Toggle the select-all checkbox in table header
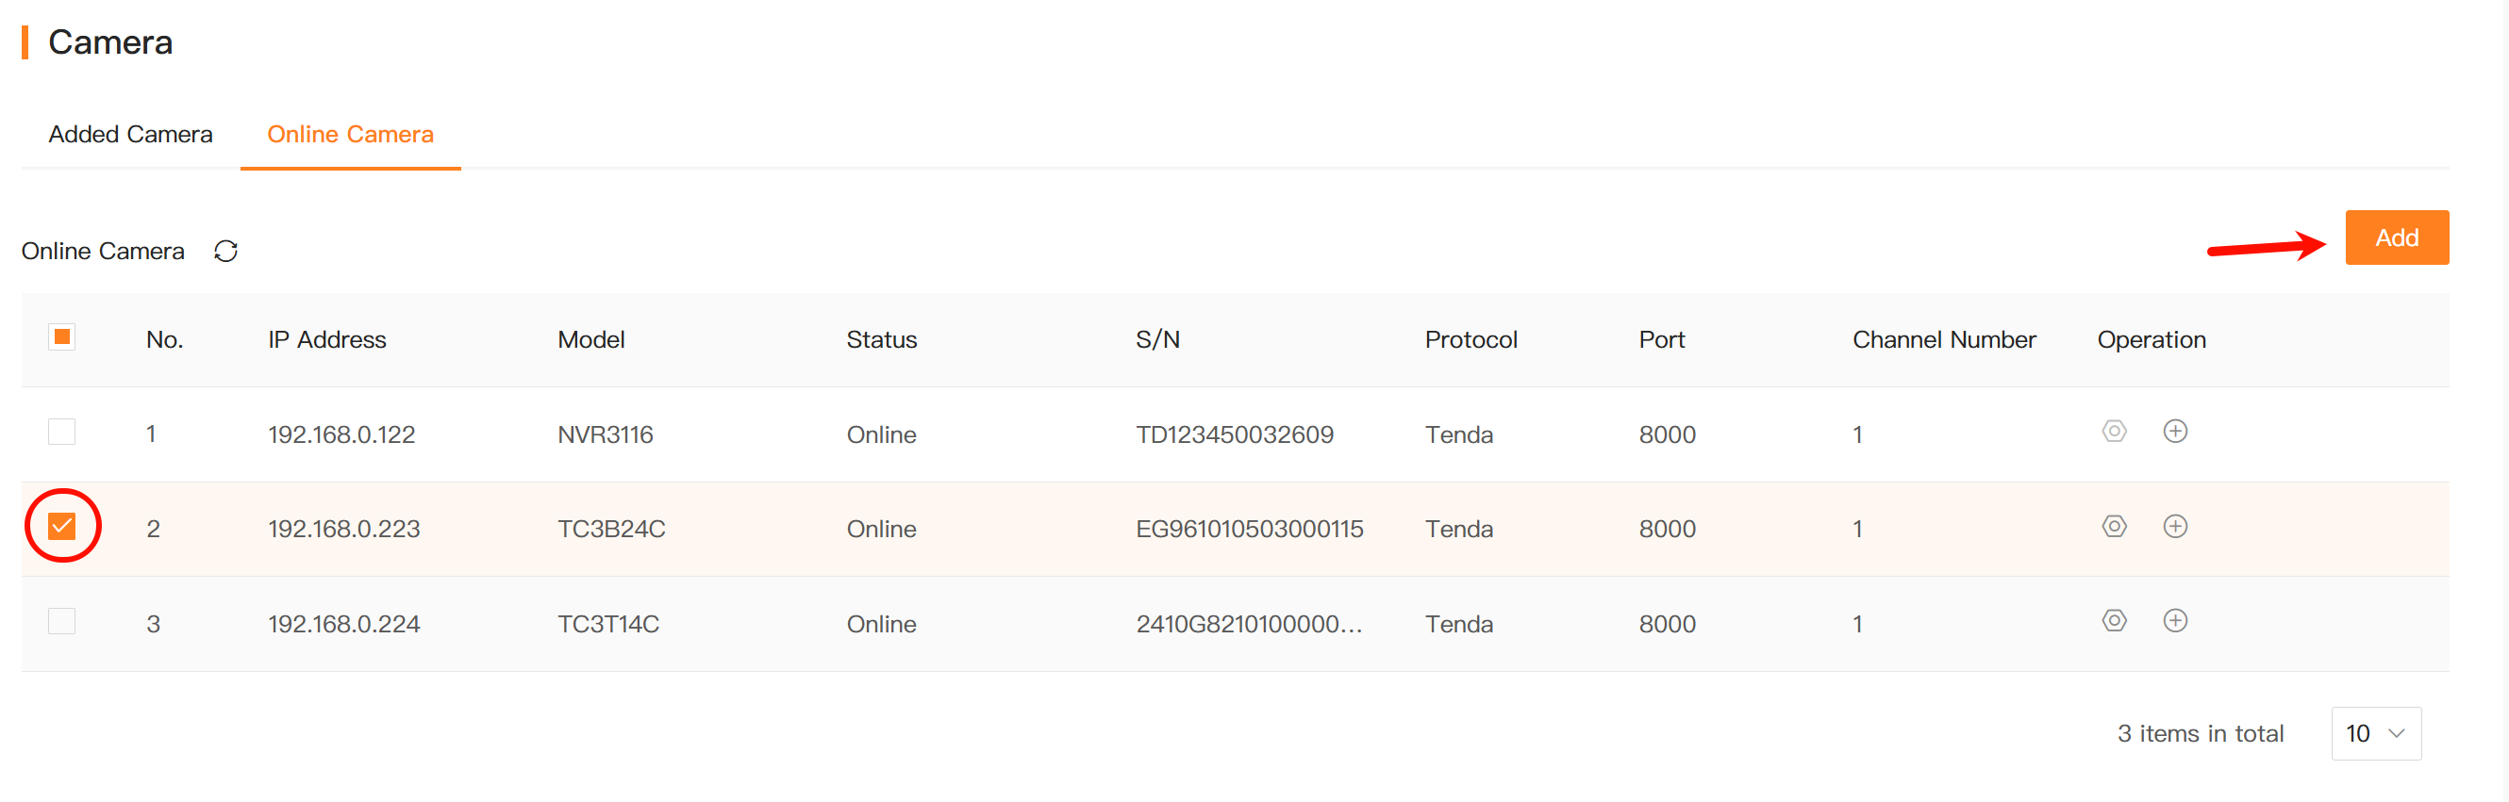Viewport: 2509px width, 802px height. [x=61, y=337]
